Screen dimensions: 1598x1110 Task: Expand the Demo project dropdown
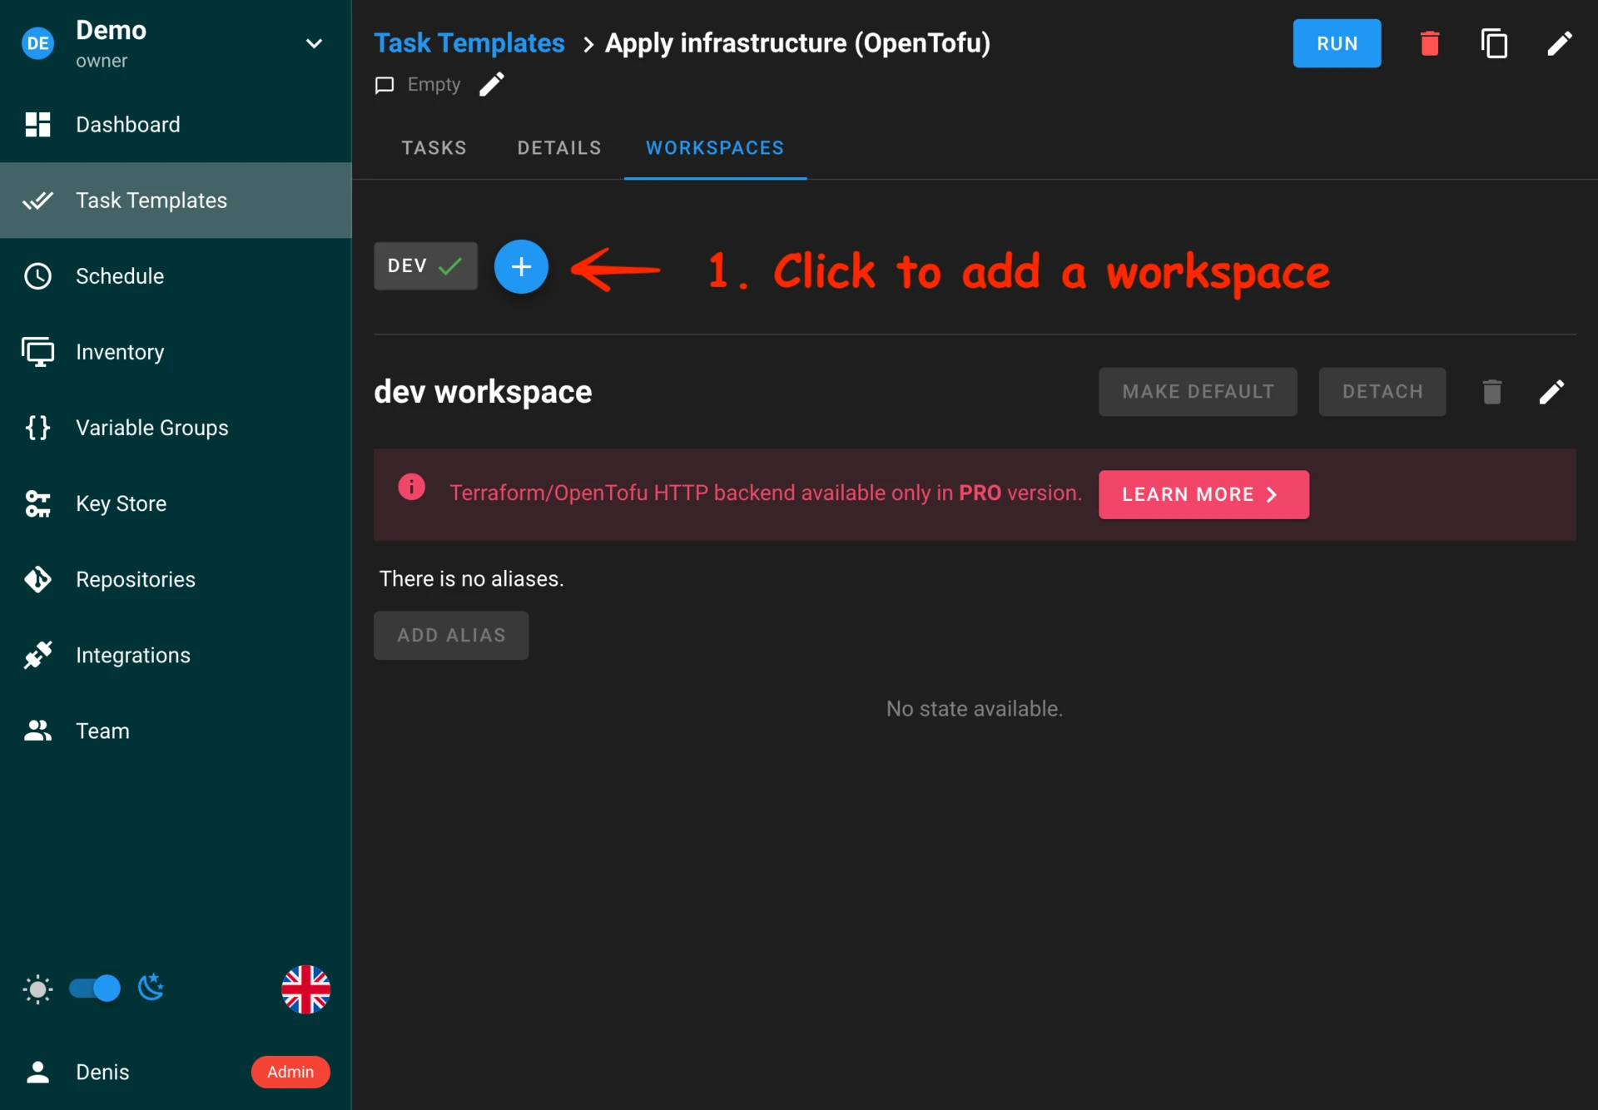point(314,43)
